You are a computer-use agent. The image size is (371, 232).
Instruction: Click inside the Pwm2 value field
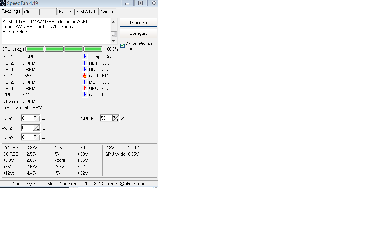pyautogui.click(x=27, y=128)
